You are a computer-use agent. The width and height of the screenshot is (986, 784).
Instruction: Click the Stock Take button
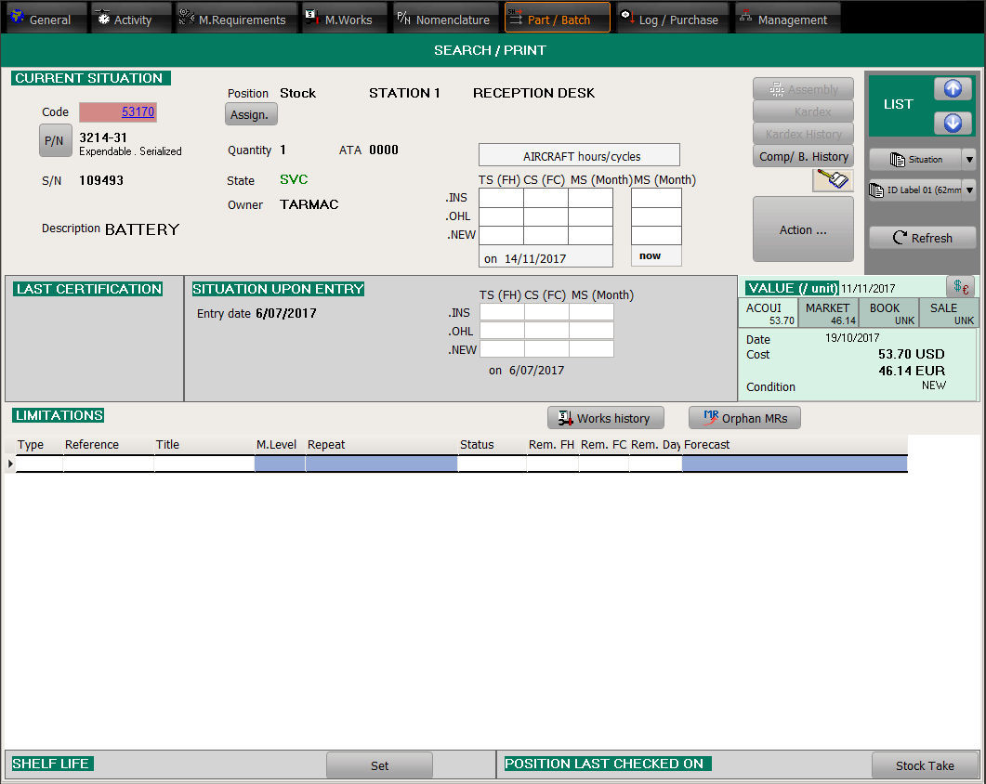[x=925, y=765]
